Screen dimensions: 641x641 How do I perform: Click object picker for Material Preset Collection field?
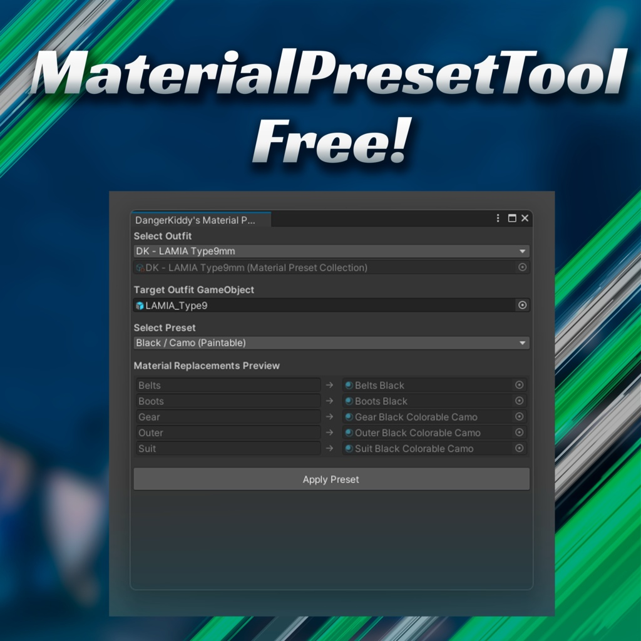click(522, 267)
